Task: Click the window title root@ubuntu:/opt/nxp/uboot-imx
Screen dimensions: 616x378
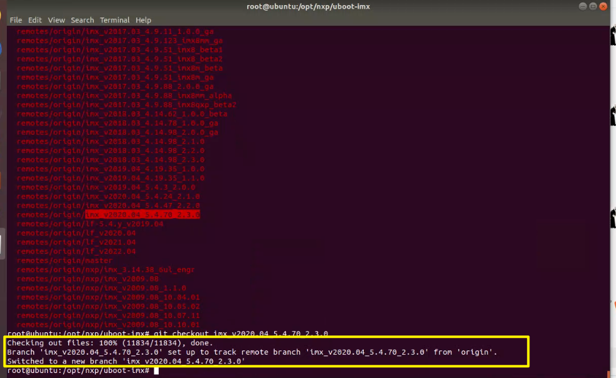Action: 308,6
